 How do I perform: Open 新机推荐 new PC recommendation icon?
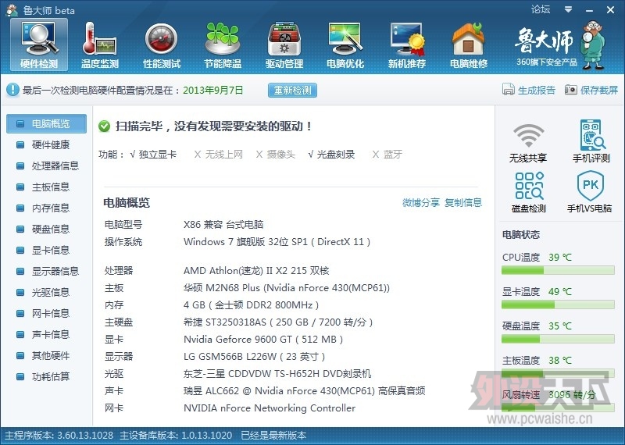click(x=407, y=44)
